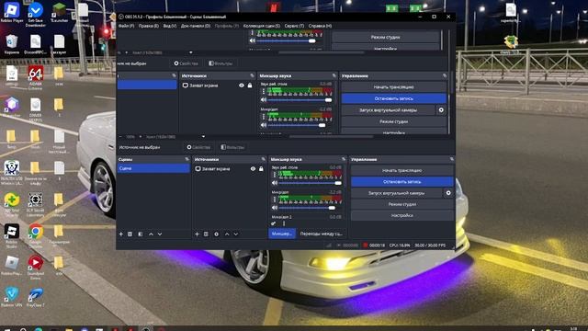Open virtual camera gear beside lowest Запуск виртуальной камеры

click(x=448, y=193)
